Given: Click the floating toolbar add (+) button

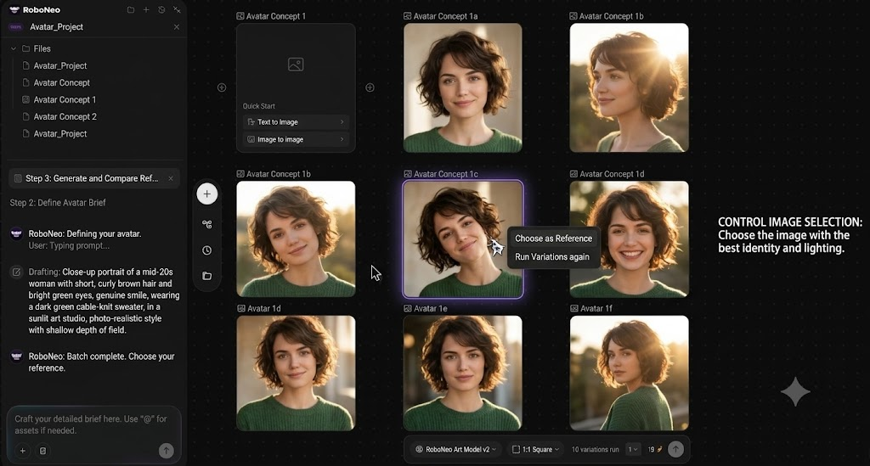Looking at the screenshot, I should pyautogui.click(x=207, y=194).
